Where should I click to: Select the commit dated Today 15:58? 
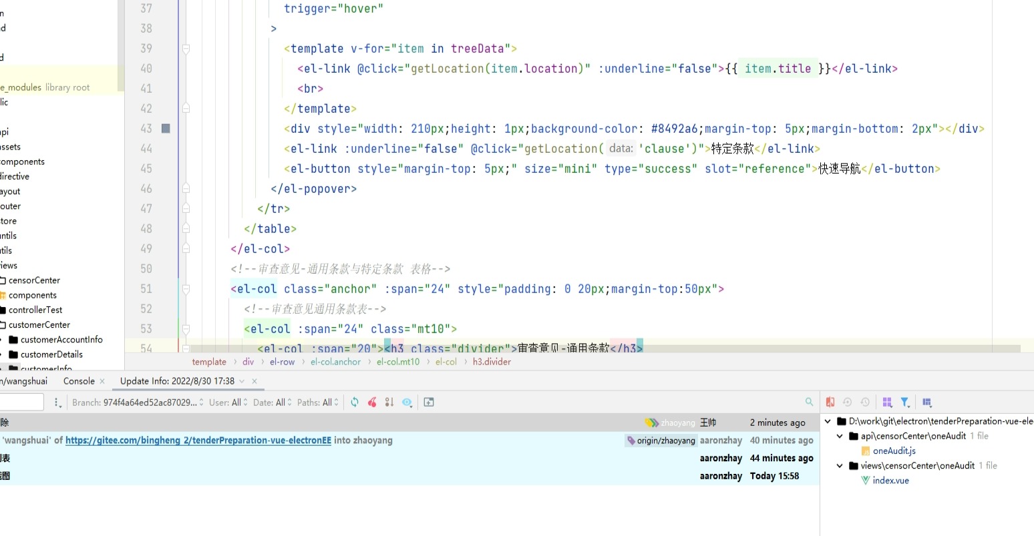pyautogui.click(x=409, y=476)
